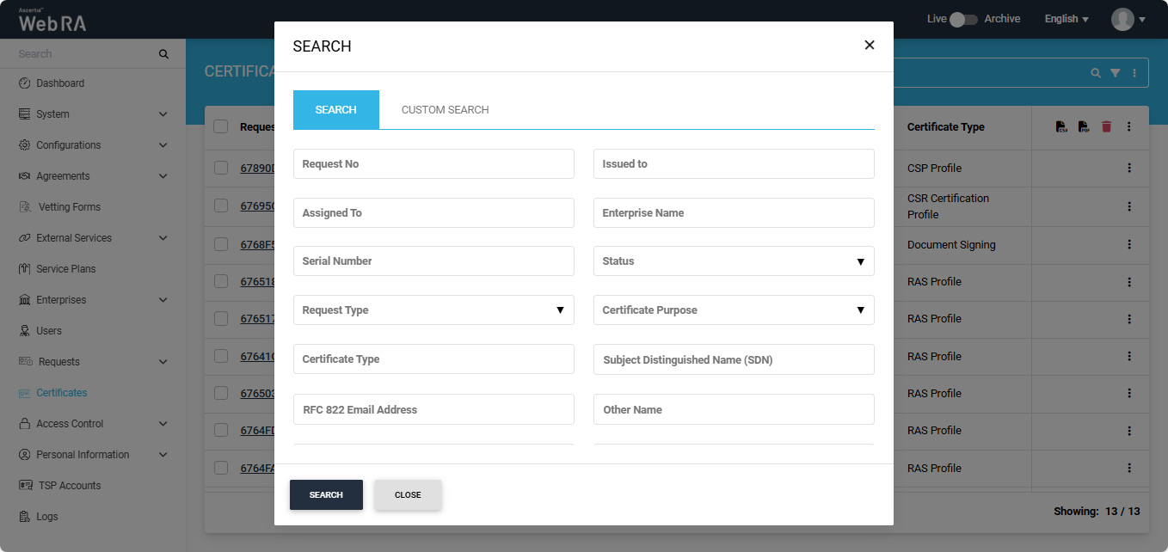Click the red delete trash icon
The image size is (1168, 552).
[x=1106, y=126]
